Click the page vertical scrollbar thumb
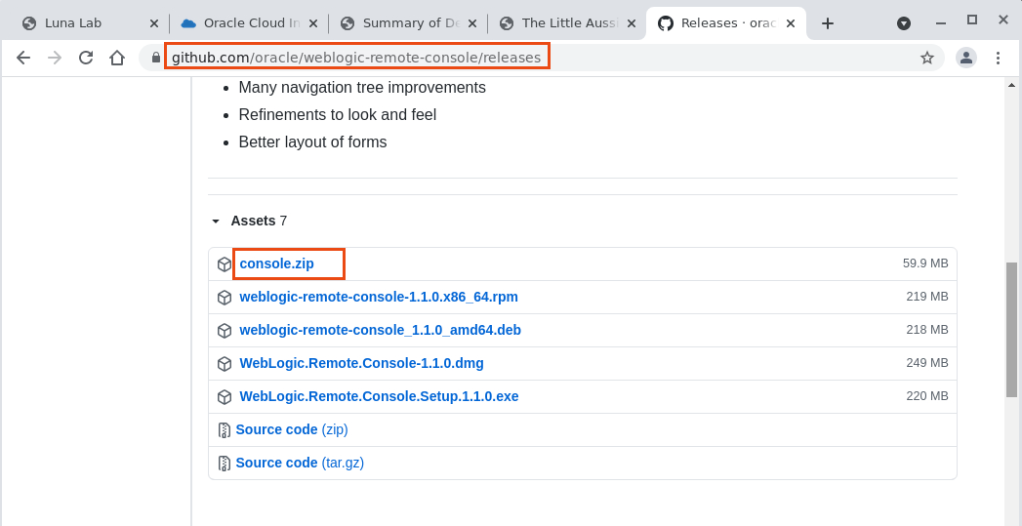 point(1011,329)
